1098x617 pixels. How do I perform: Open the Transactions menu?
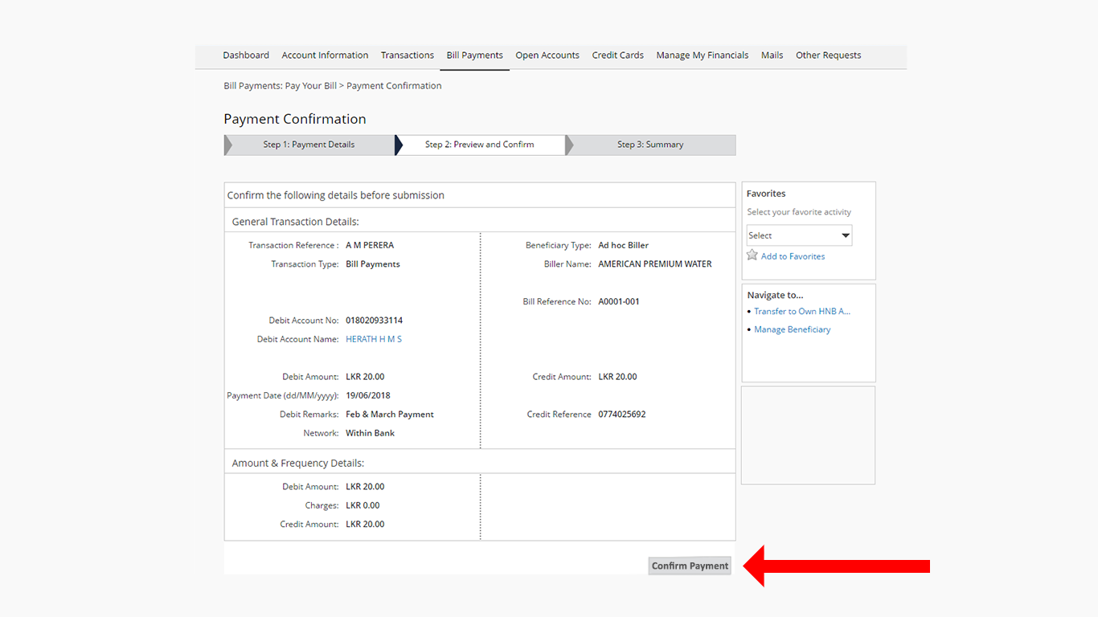[x=408, y=55]
